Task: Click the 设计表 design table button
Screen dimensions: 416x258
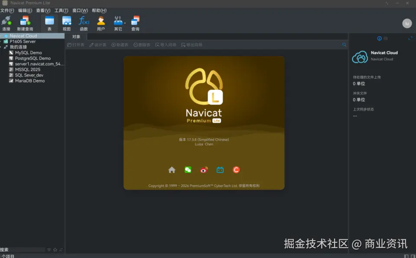Action: click(x=98, y=45)
